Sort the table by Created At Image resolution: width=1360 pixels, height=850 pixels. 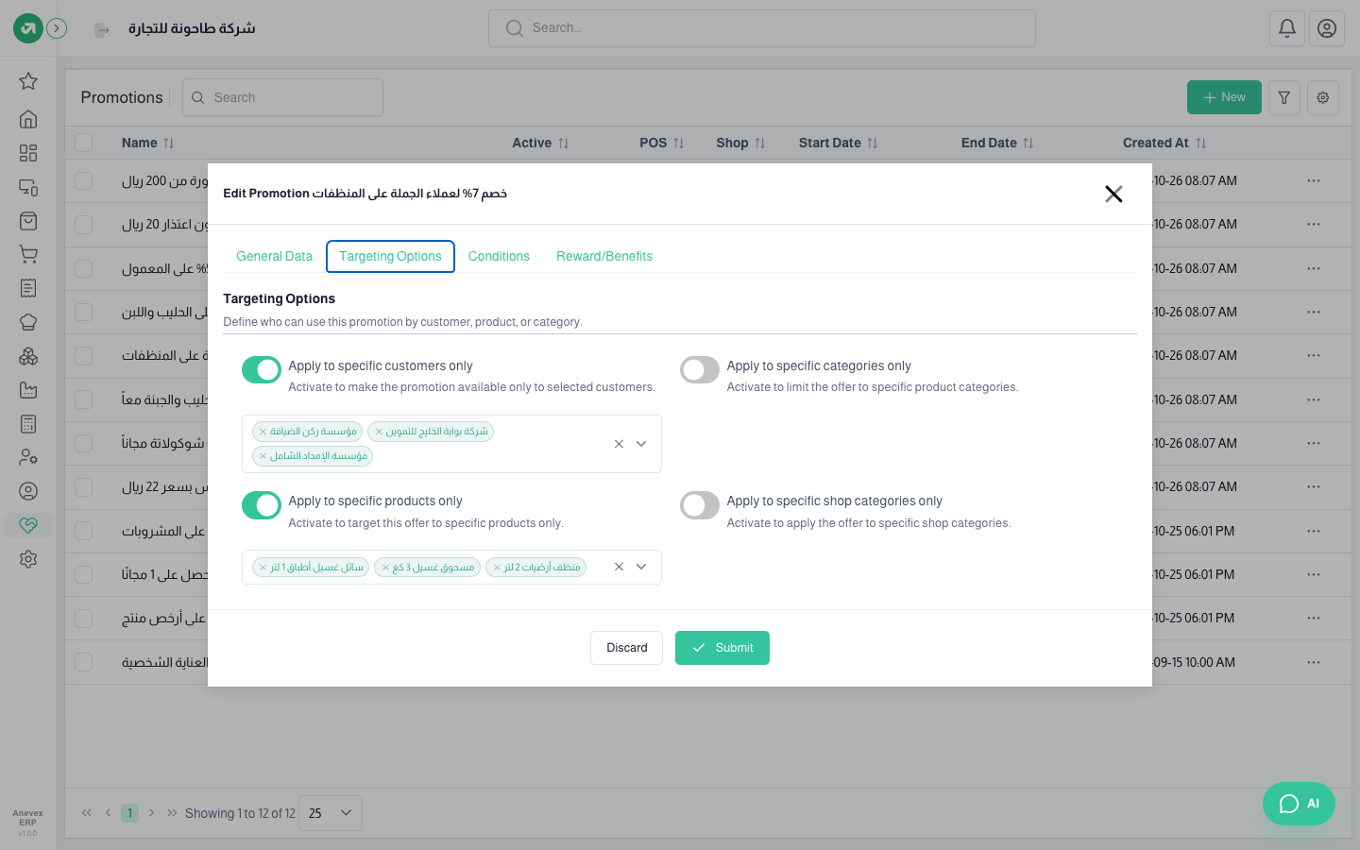pos(1164,143)
